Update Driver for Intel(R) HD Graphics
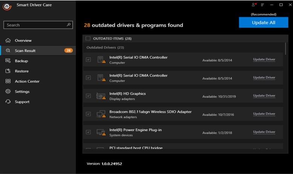 coord(264,96)
